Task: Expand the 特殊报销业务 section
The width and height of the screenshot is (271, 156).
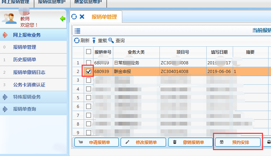Action: click(x=27, y=97)
